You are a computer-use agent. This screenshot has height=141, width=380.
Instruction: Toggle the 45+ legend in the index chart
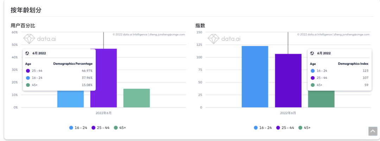click(x=304, y=128)
